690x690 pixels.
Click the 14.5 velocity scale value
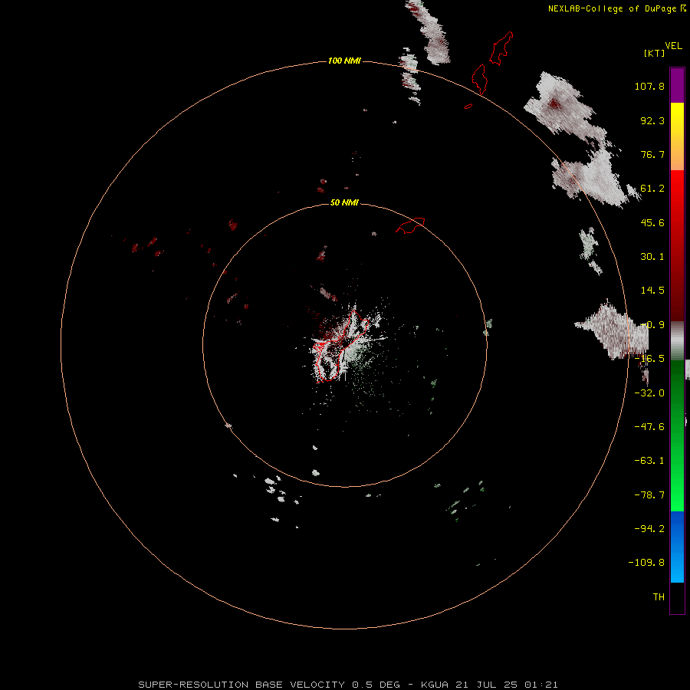(x=652, y=291)
